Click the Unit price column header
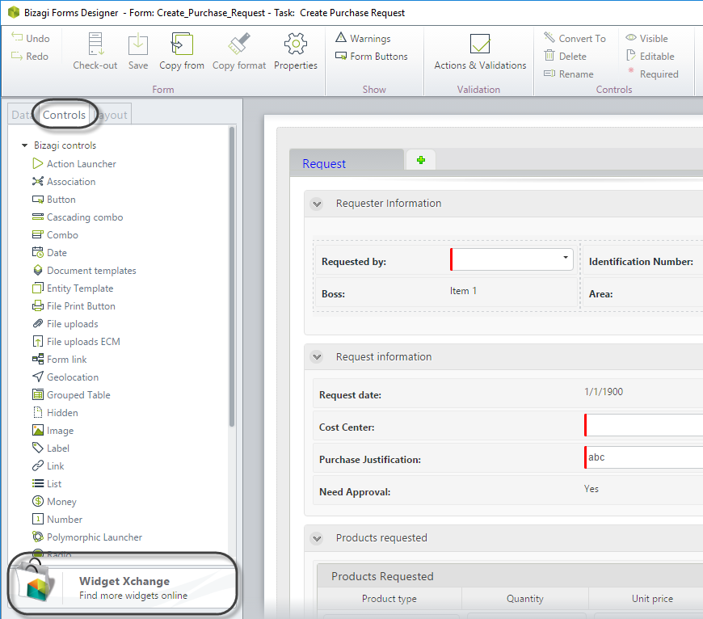The height and width of the screenshot is (619, 703). point(652,599)
